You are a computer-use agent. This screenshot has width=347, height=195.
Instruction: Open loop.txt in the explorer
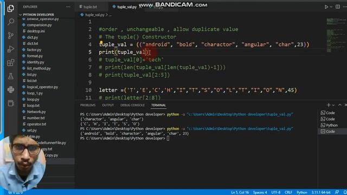(33, 106)
